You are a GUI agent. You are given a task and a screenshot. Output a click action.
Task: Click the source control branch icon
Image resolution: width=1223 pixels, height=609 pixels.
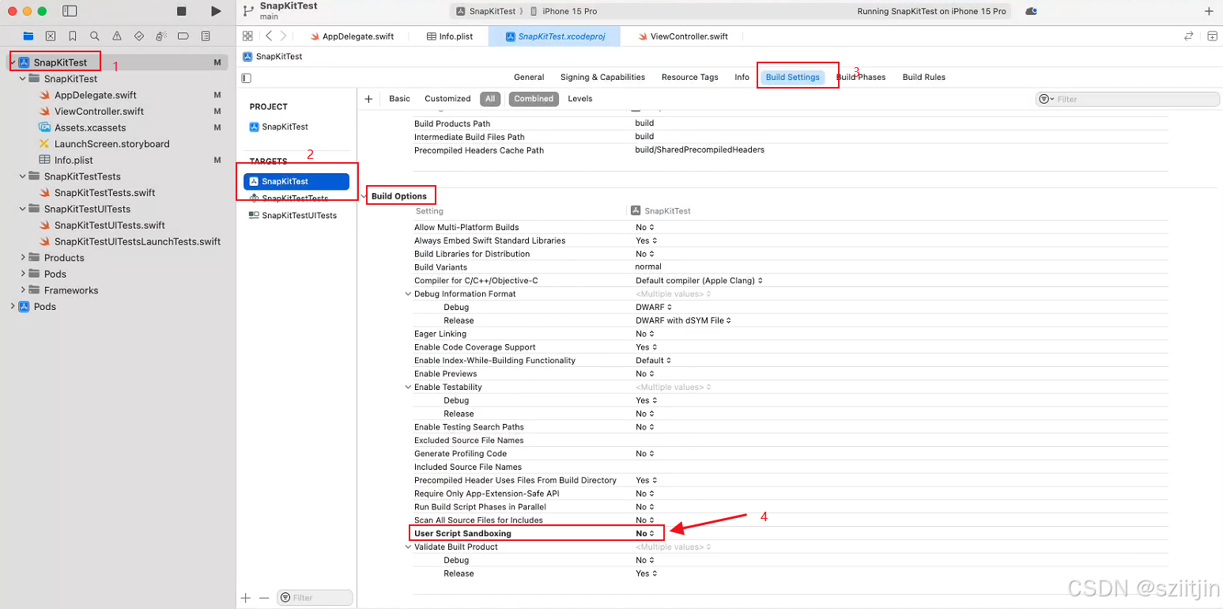click(248, 11)
